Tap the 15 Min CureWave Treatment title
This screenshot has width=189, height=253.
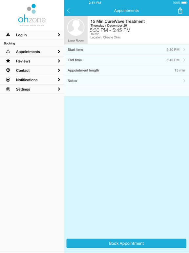[117, 21]
